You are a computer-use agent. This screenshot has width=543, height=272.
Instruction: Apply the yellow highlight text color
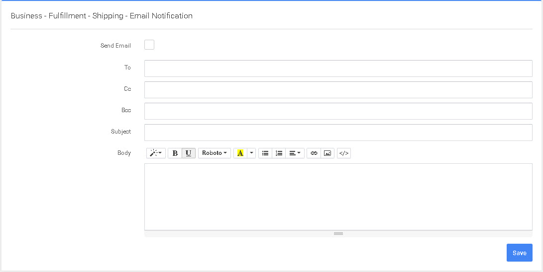tap(240, 153)
